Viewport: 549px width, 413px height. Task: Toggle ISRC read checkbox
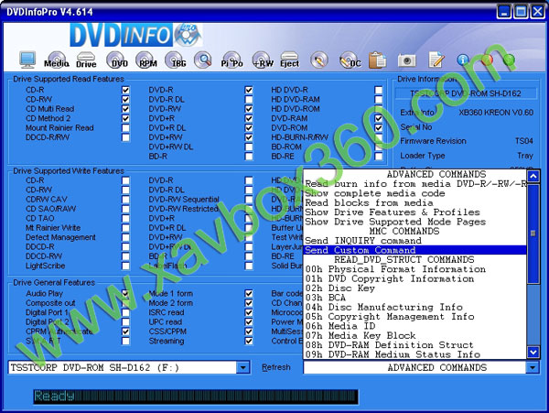coord(249,312)
